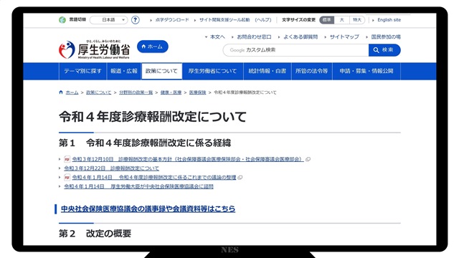Click the 言語切替 label
This screenshot has width=459, height=258.
[77, 19]
